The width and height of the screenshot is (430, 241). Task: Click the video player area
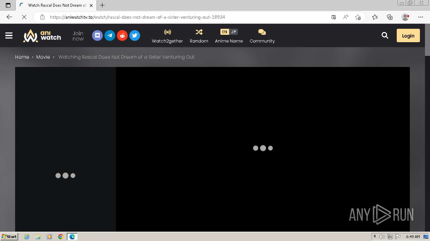coord(263,149)
